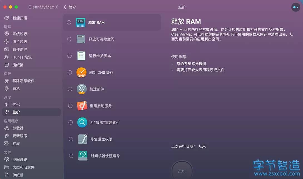Image resolution: width=303 pixels, height=179 pixels.
Task: Click the 重建启动服务 gear-wrench icon
Action: [x=82, y=106]
